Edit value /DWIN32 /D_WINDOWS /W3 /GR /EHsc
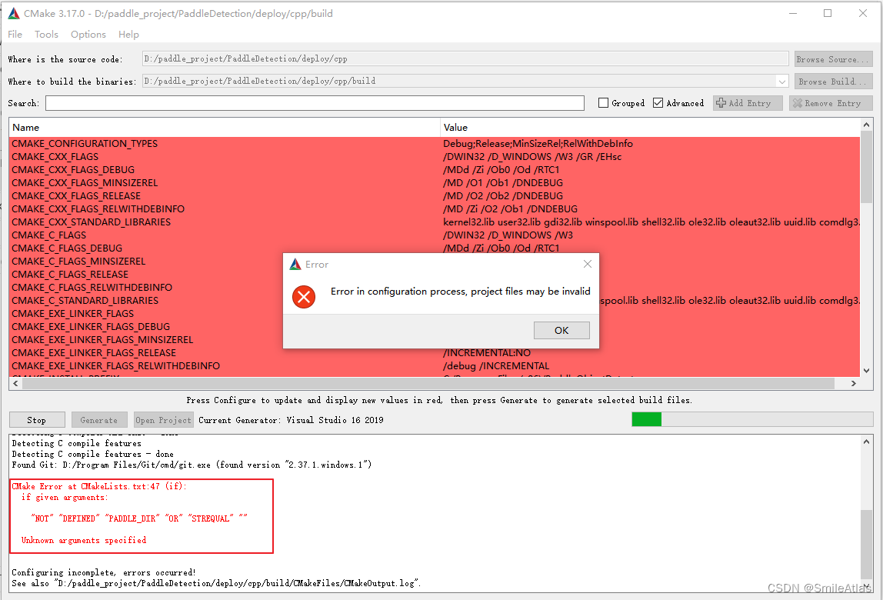Viewport: 883px width, 600px height. pyautogui.click(x=532, y=157)
